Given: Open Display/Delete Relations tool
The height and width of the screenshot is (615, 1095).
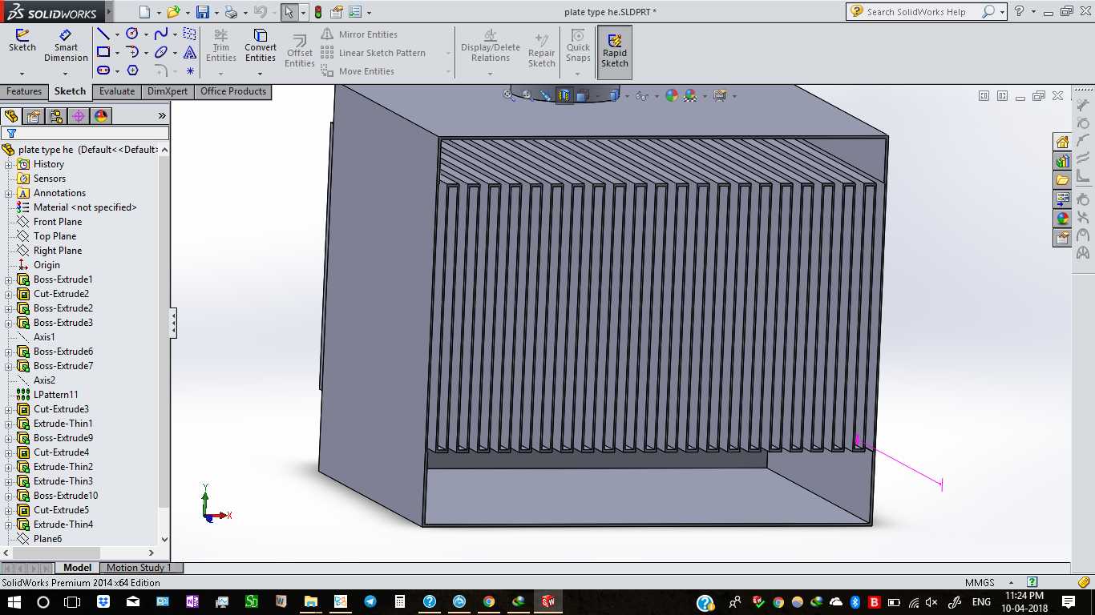Looking at the screenshot, I should tap(491, 46).
